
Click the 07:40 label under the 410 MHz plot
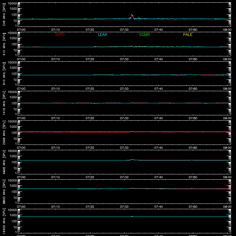[158, 59]
